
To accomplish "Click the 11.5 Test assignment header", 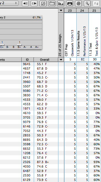I will pos(95,35).
